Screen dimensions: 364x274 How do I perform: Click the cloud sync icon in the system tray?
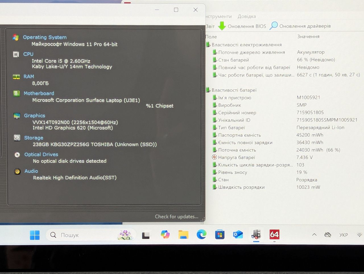[x=328, y=235]
